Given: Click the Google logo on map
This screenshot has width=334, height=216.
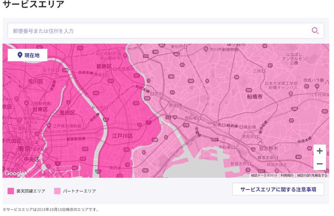Looking at the screenshot, I should pos(14,174).
